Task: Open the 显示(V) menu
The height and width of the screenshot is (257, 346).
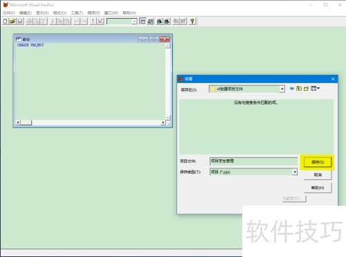Action: pyautogui.click(x=42, y=12)
